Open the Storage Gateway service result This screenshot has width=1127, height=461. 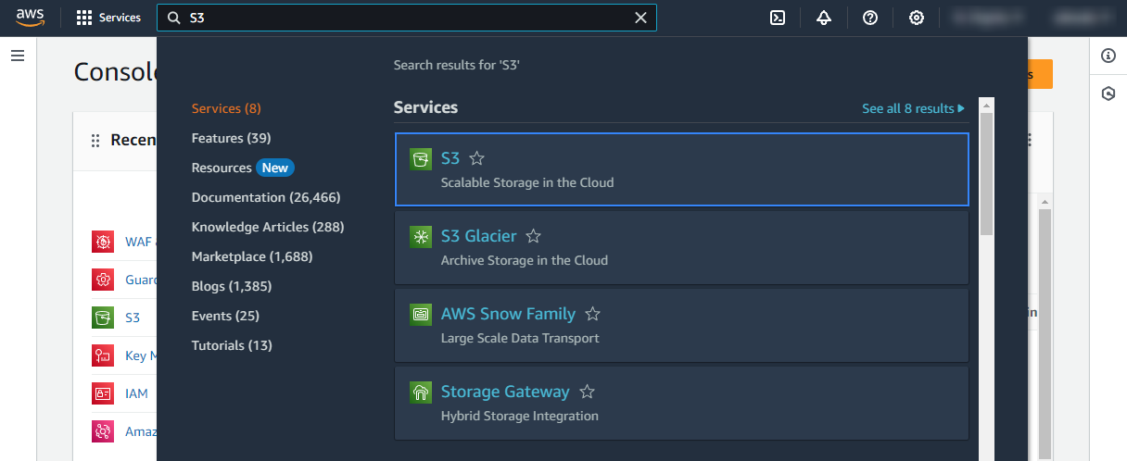[x=505, y=392]
